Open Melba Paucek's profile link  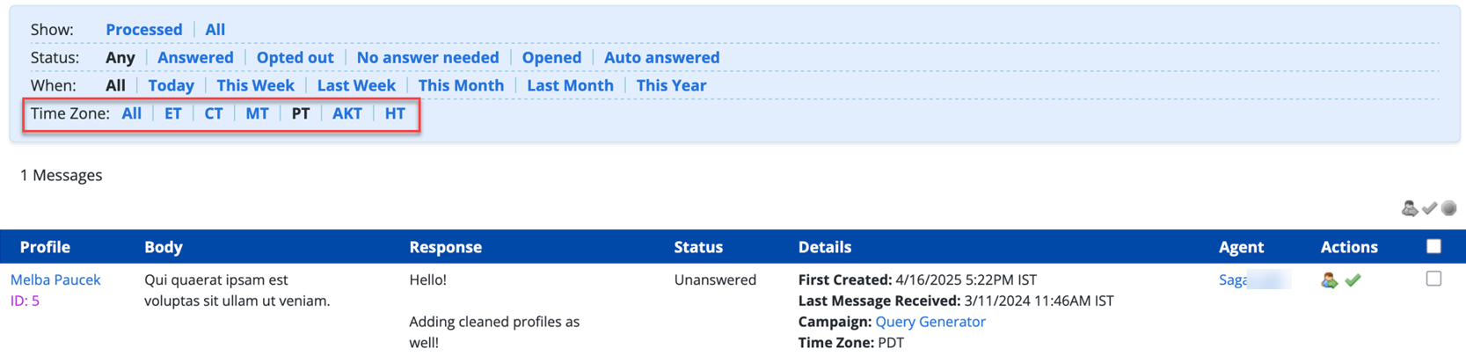click(x=55, y=280)
